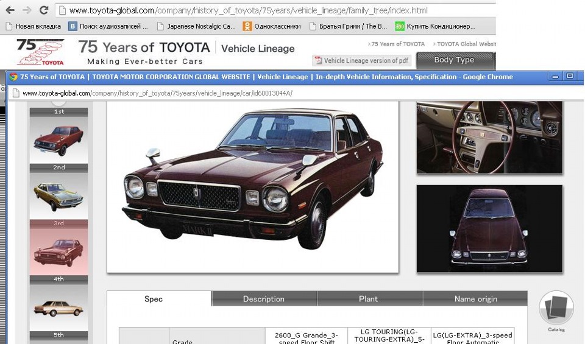Click the LG TOURING table cell
Viewport: 585px width, 344px height.
[x=389, y=336]
